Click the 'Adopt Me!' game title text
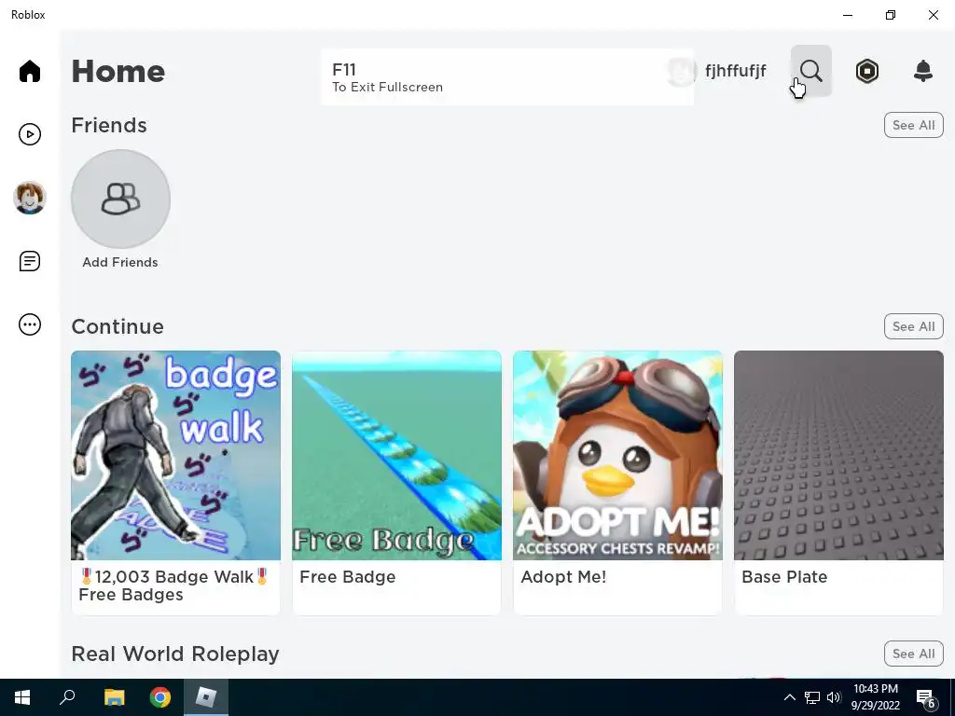Screen dimensions: 955x716 coord(563,576)
